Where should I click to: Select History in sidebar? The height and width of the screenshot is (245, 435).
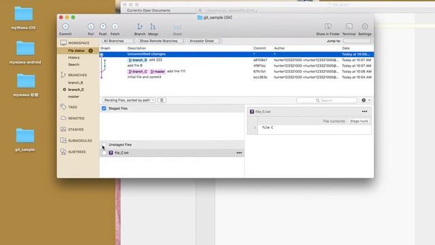pos(74,57)
